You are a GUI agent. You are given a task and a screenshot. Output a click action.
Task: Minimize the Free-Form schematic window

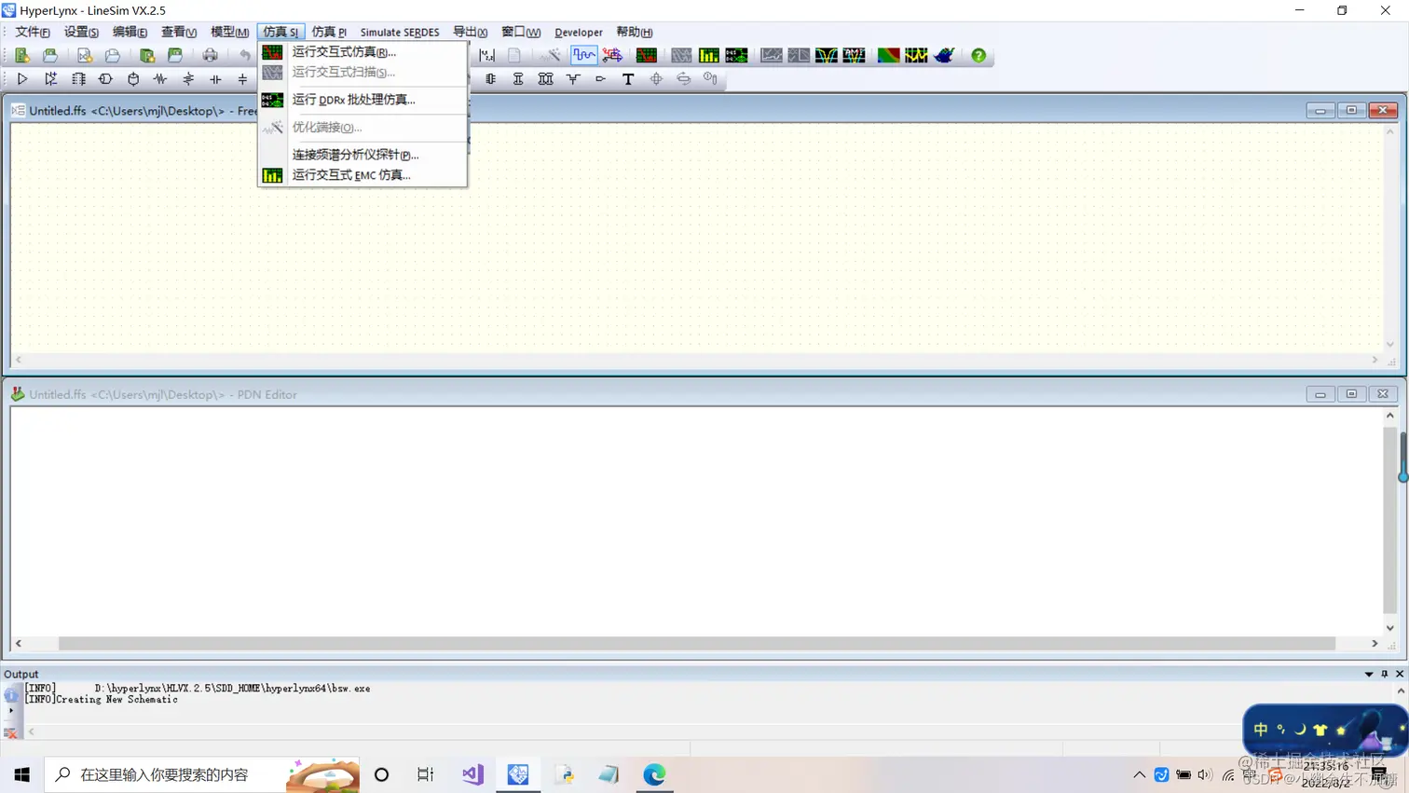pos(1320,110)
